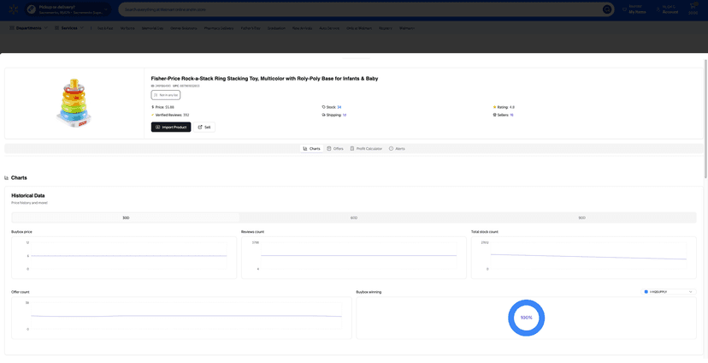Switch to the Offers tab
The width and height of the screenshot is (708, 363).
[335, 149]
